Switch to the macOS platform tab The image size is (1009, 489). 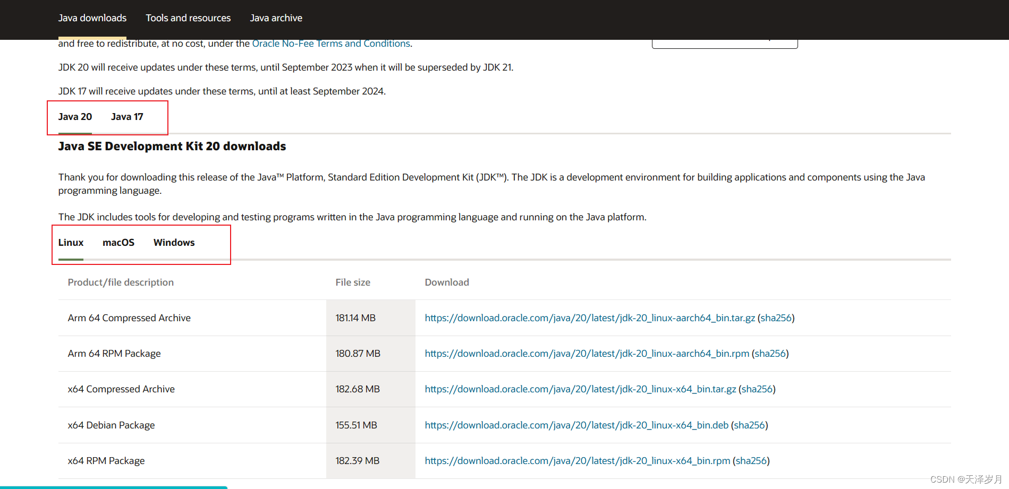pyautogui.click(x=118, y=243)
